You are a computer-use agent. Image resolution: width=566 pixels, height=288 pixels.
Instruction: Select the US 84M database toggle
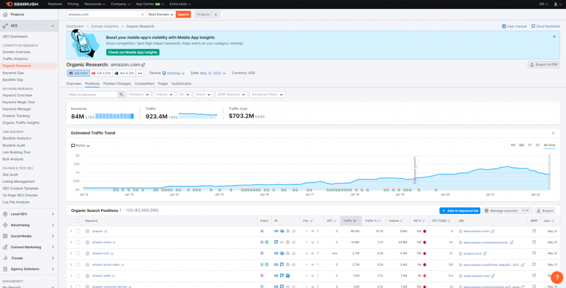click(78, 73)
